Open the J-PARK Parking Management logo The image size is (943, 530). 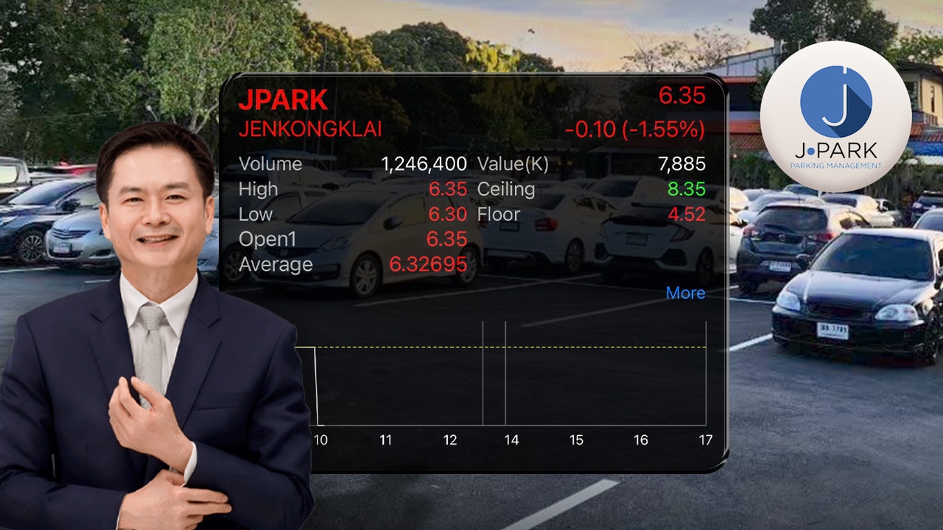pyautogui.click(x=835, y=116)
